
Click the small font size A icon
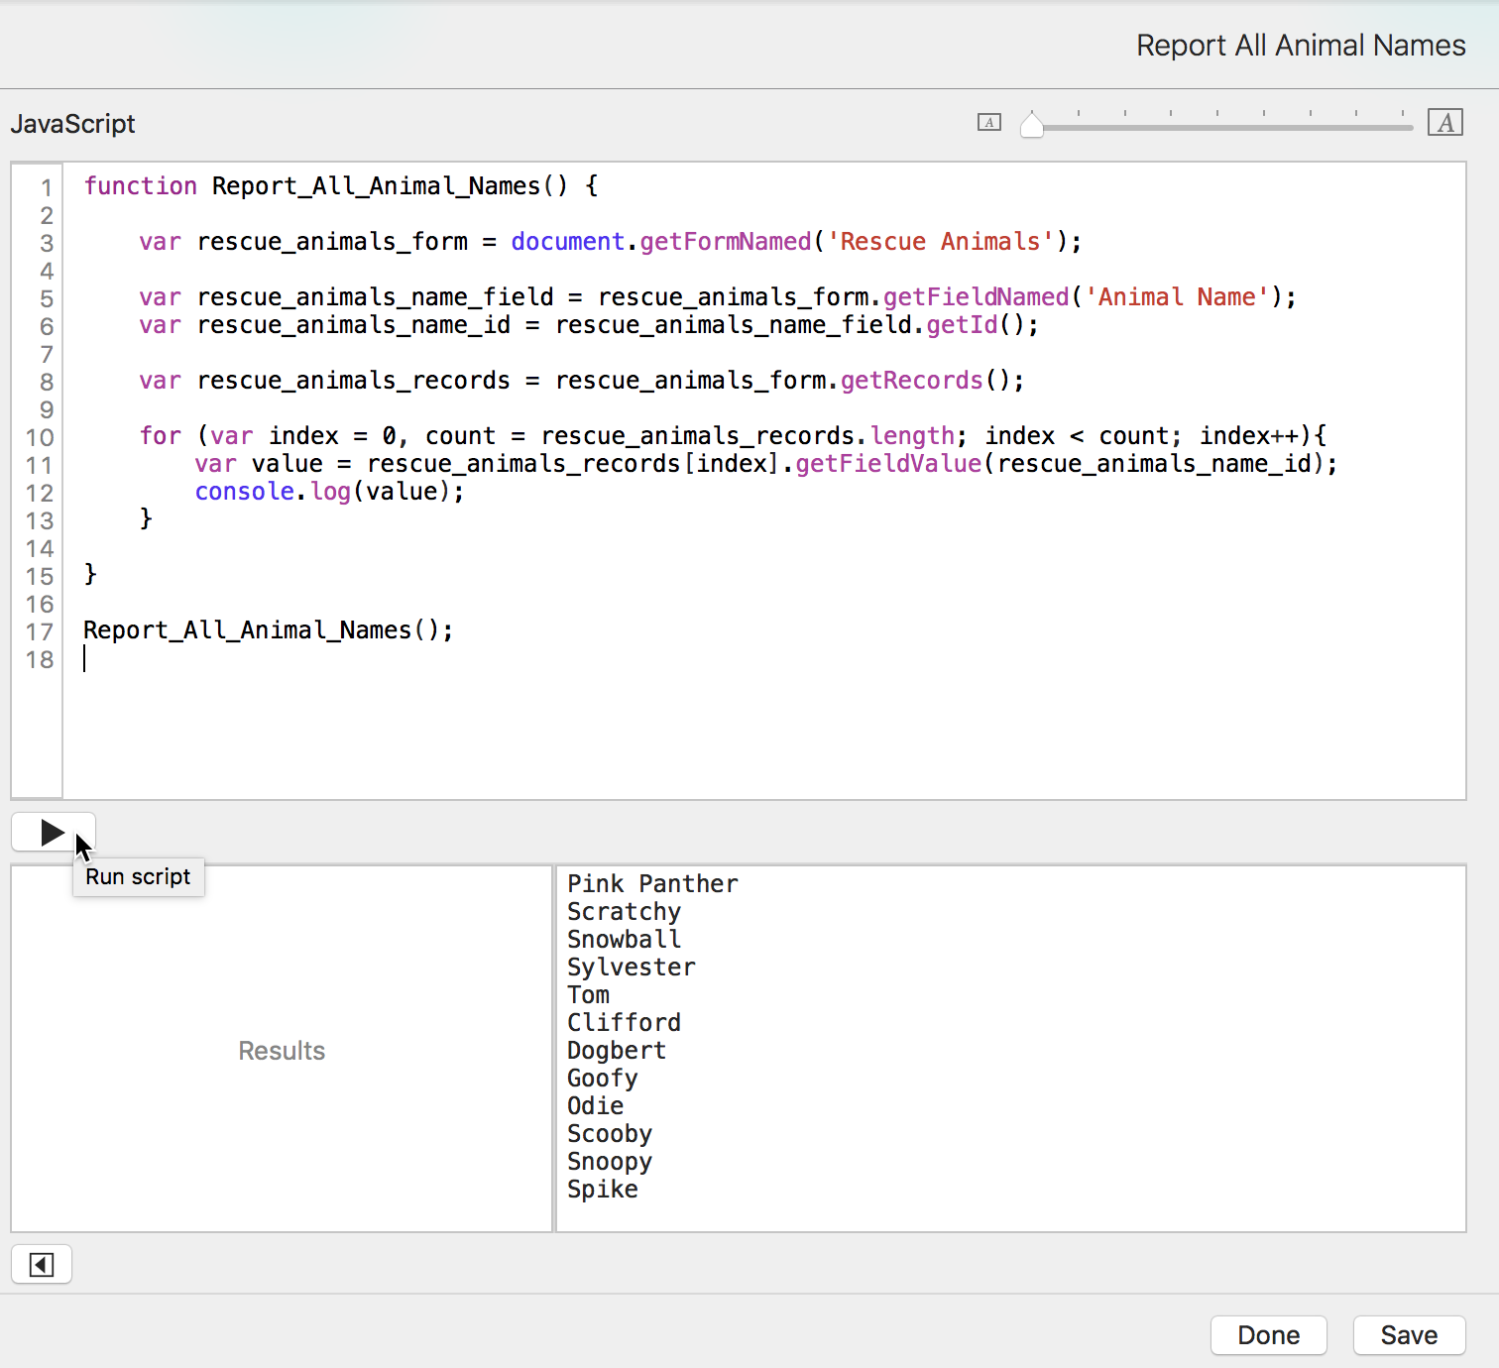(x=988, y=122)
